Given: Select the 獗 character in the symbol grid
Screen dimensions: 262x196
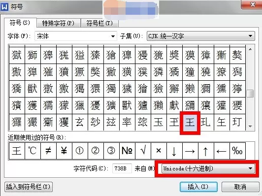Looking at the screenshot, I should click(x=80, y=72).
